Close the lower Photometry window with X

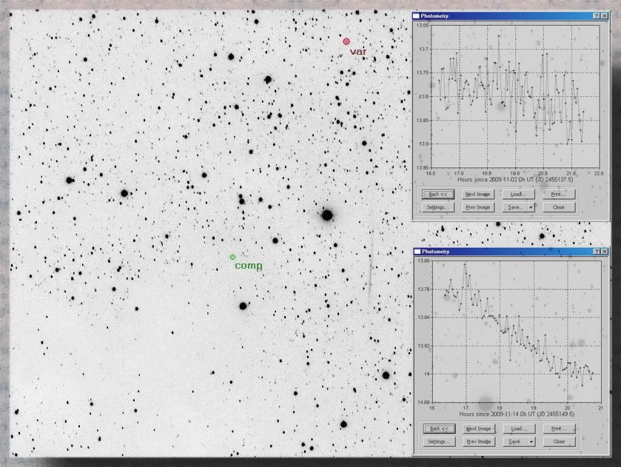pyautogui.click(x=605, y=252)
